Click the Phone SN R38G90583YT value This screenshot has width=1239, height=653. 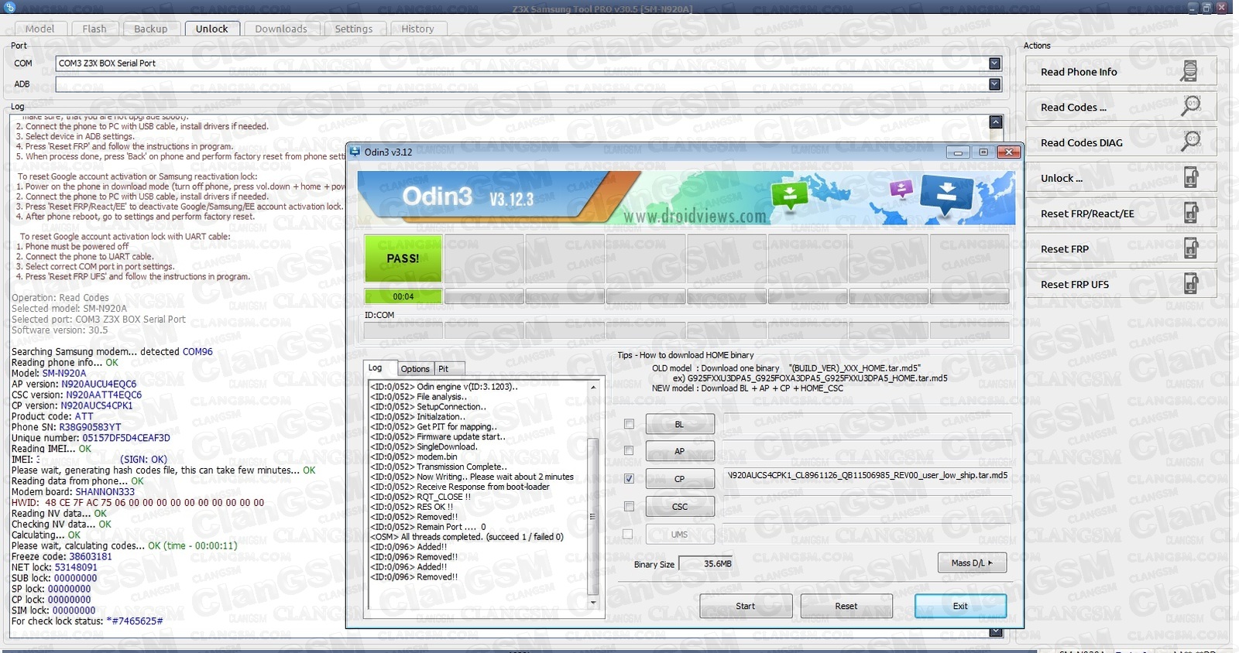point(90,427)
